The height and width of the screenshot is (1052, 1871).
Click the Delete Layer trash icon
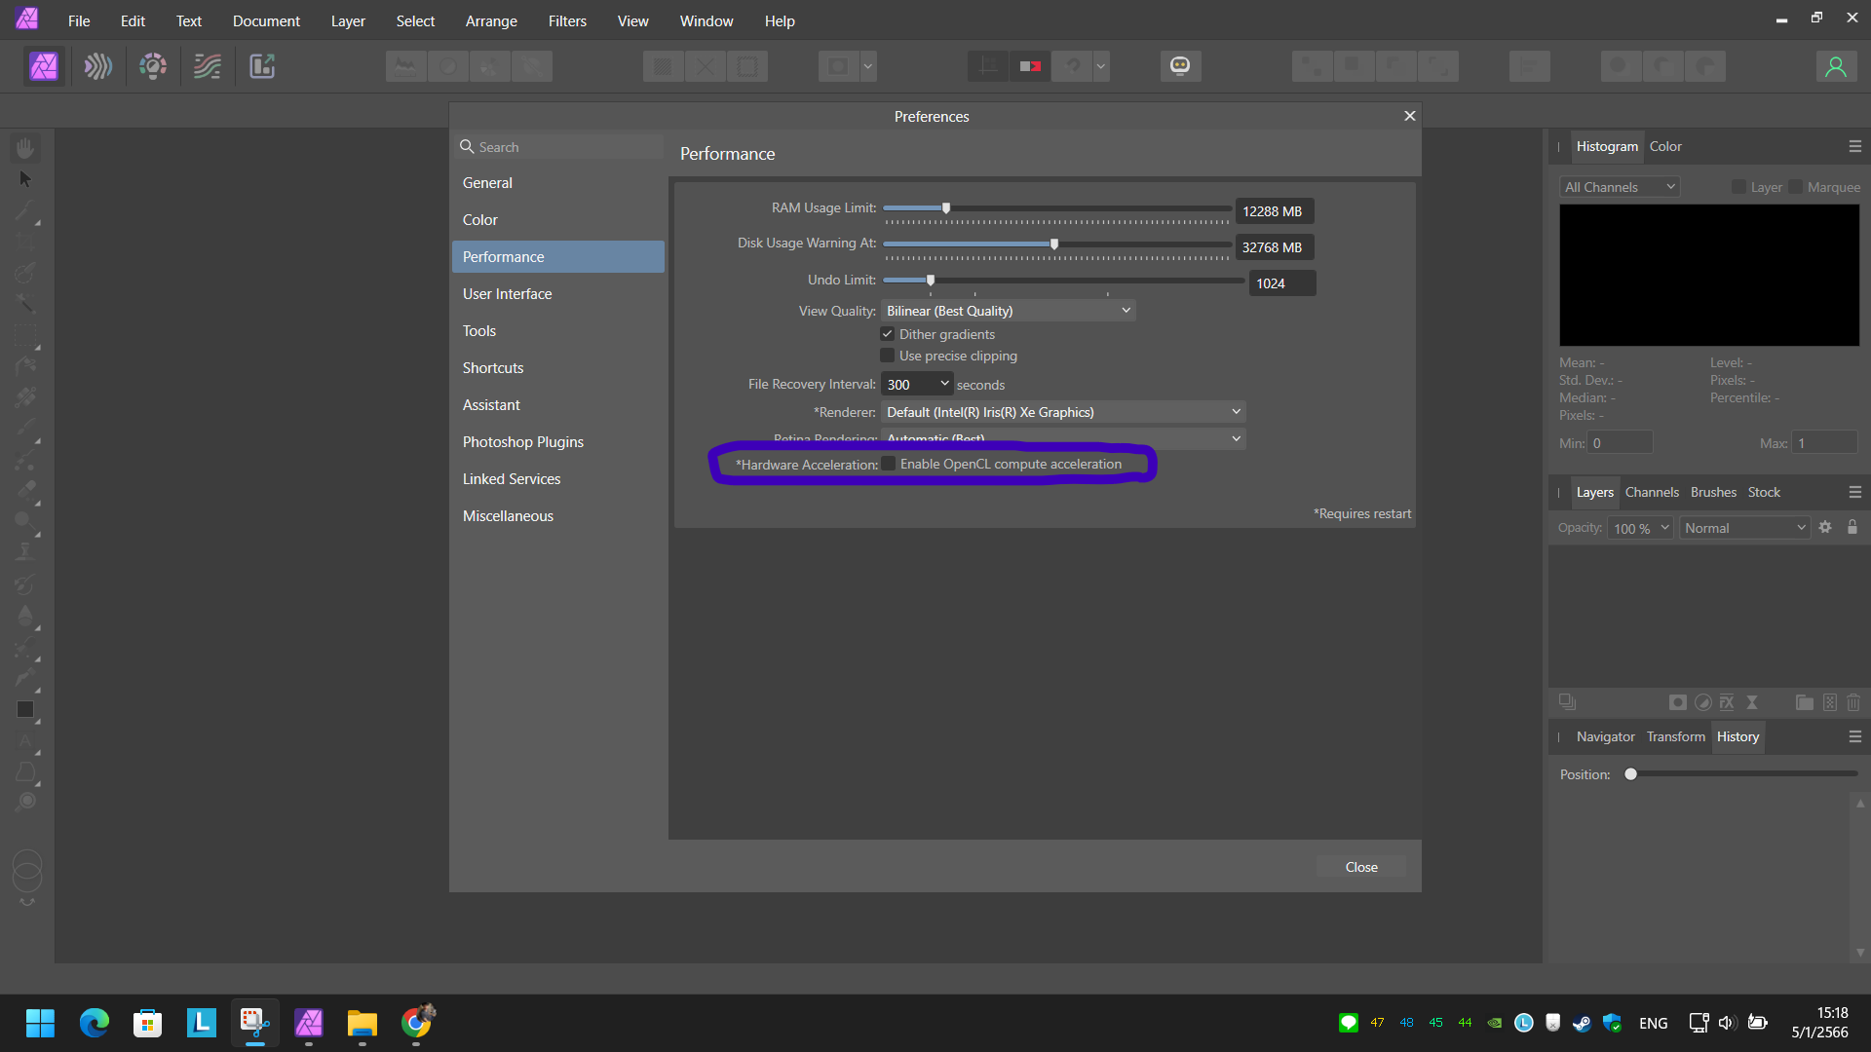1853,702
